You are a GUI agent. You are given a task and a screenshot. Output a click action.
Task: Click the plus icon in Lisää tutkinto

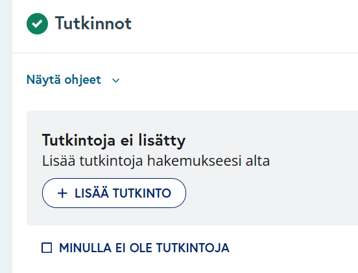point(62,193)
